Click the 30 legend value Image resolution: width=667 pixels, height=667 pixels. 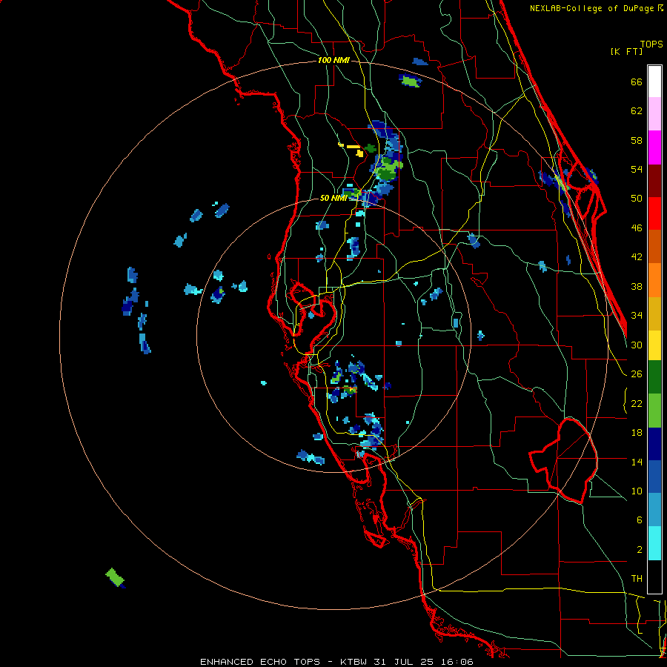[x=637, y=345]
